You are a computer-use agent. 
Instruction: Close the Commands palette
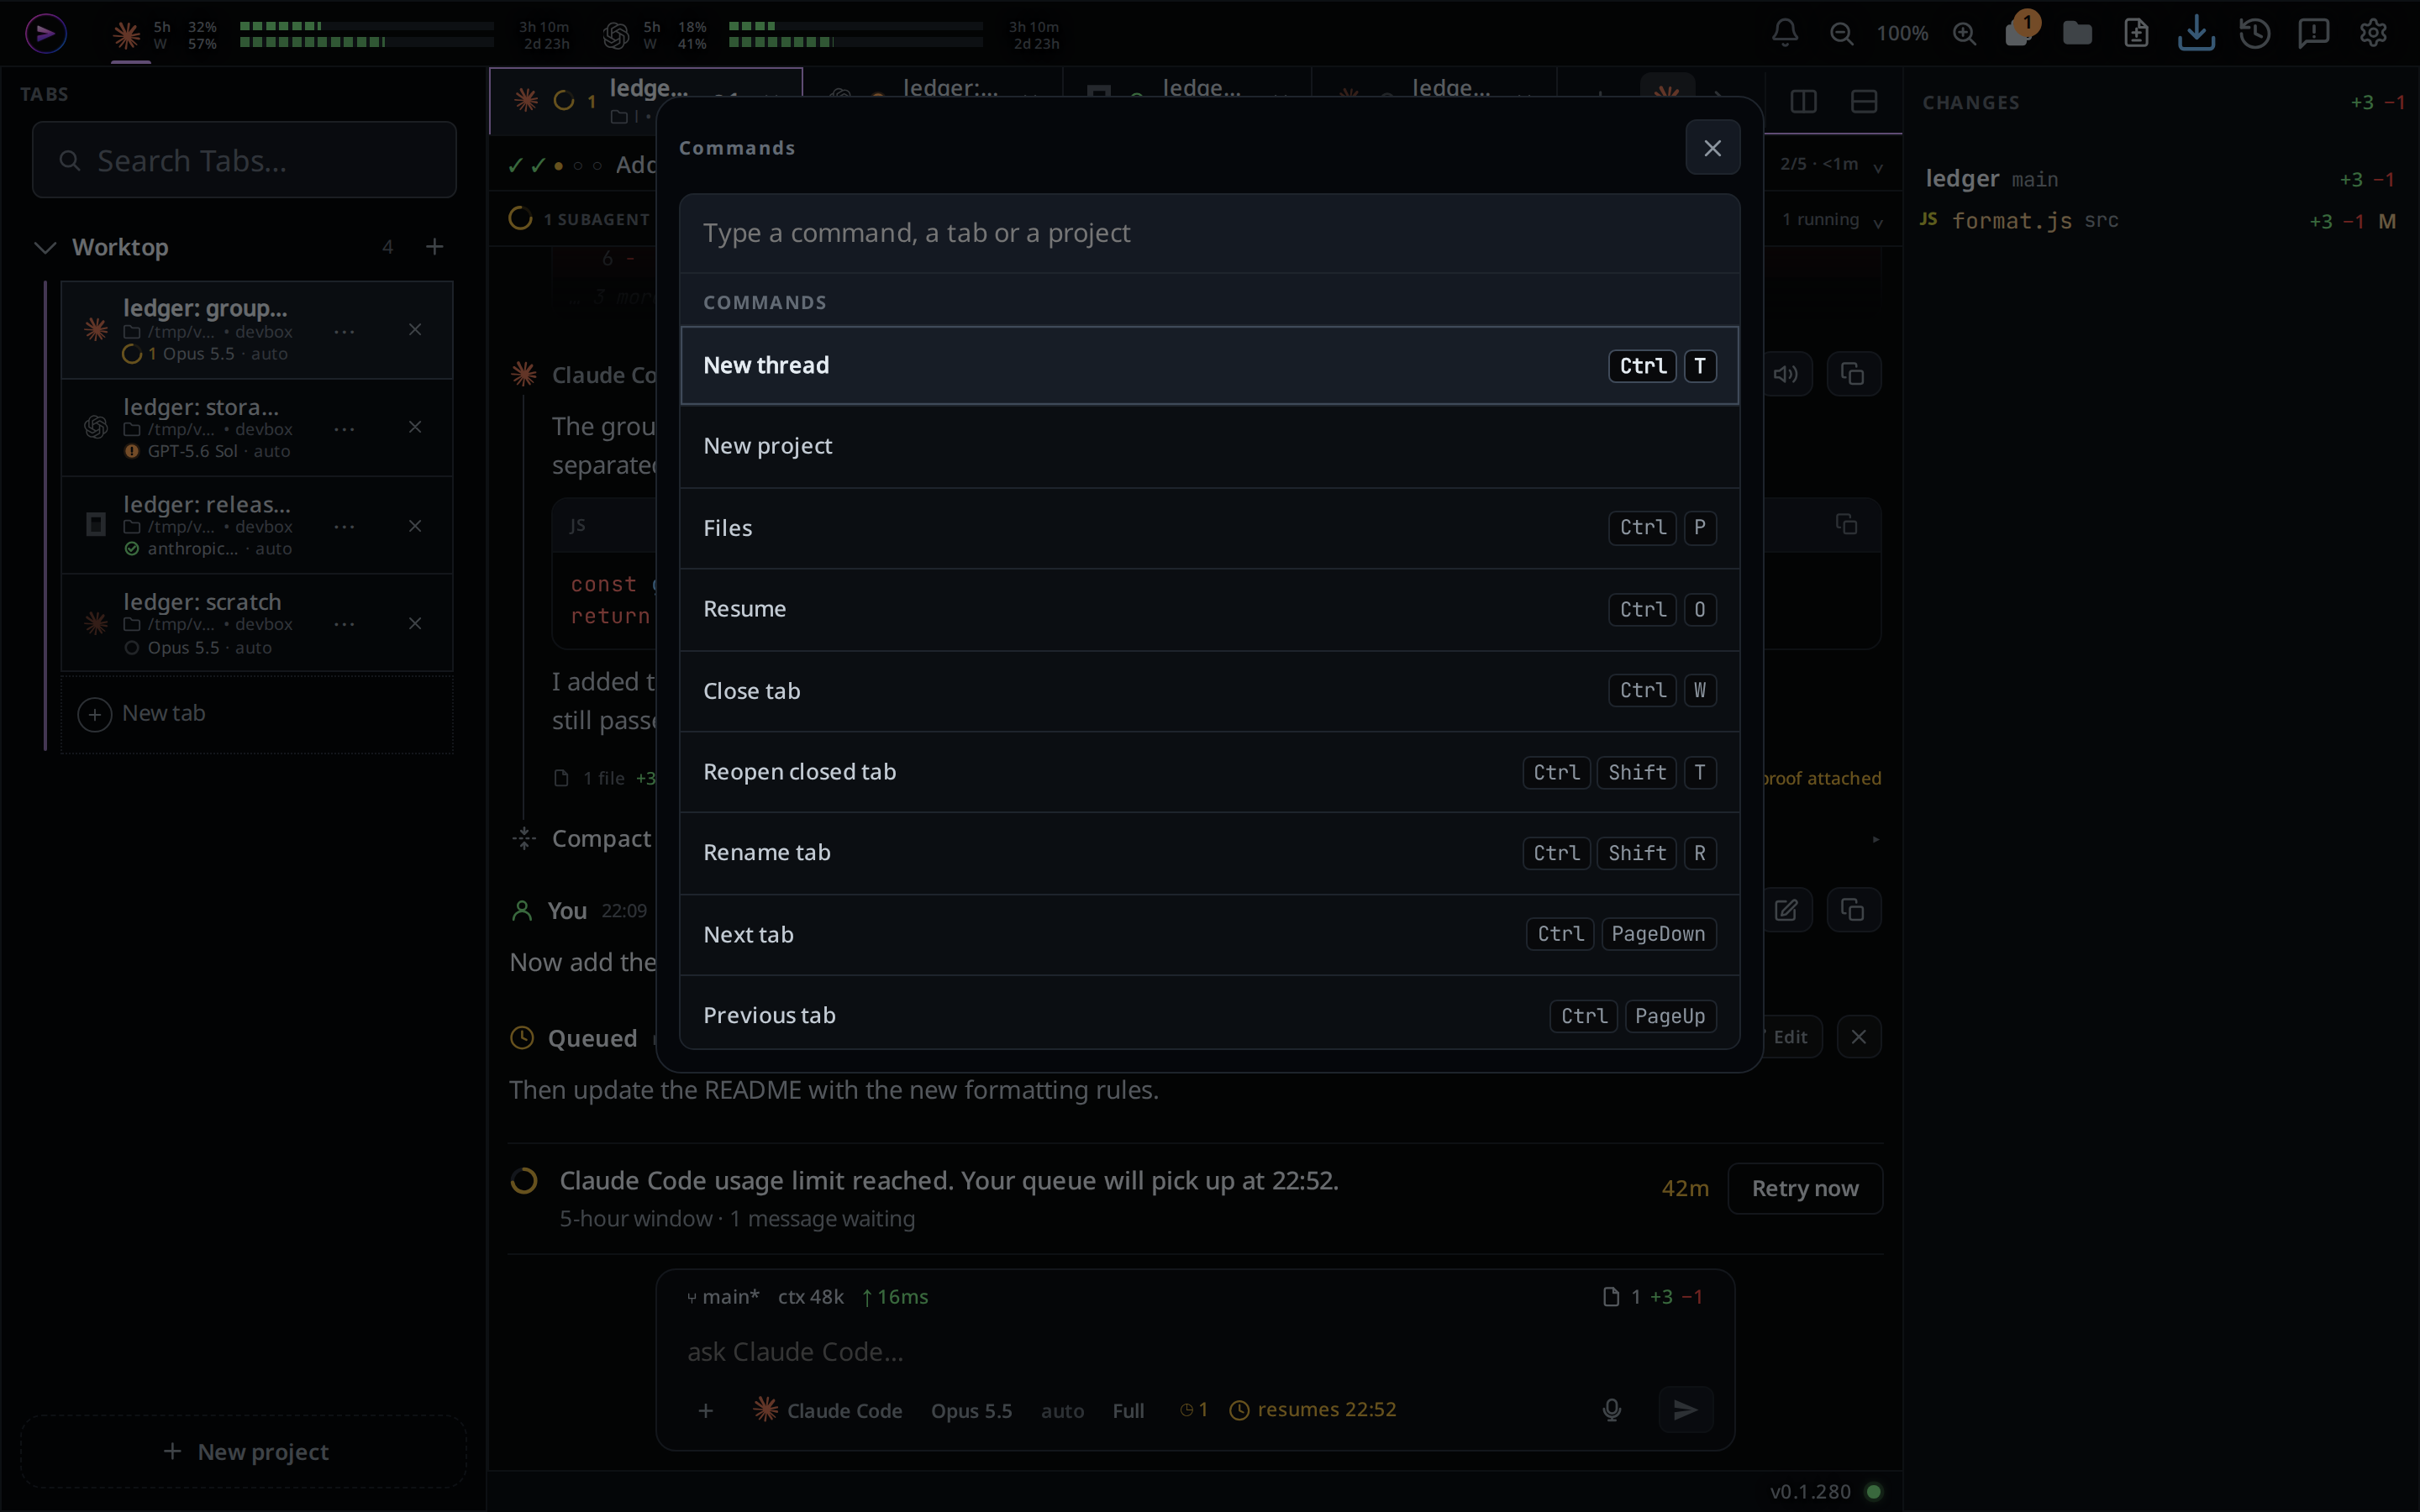pos(1712,148)
